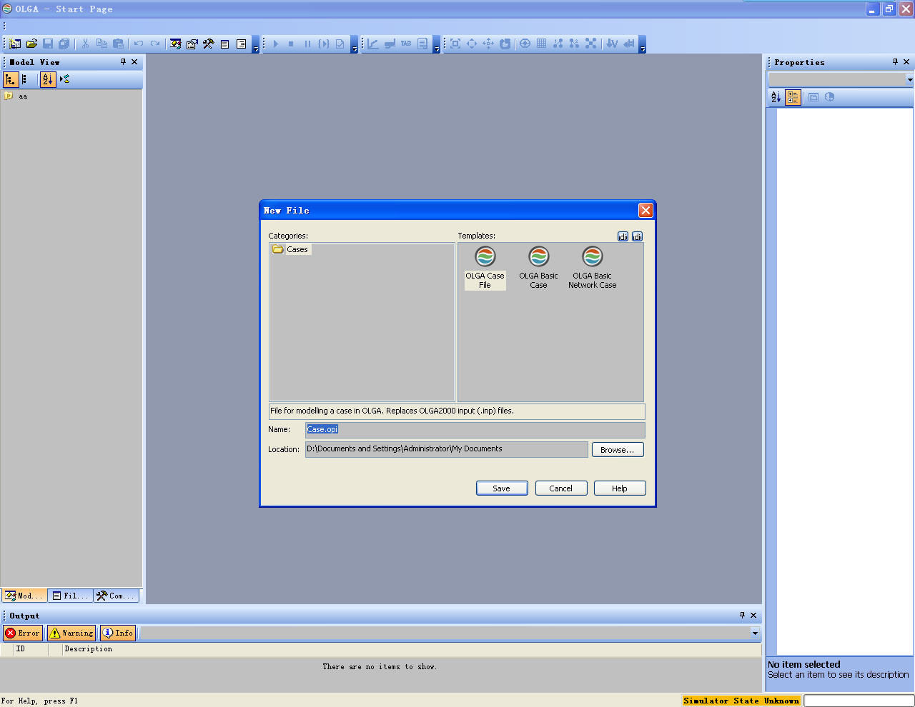
Task: Click the Paste clipboard icon
Action: [118, 44]
